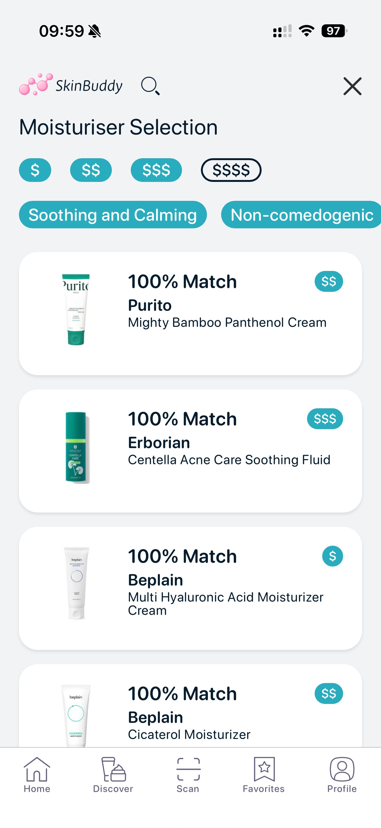Tap the $$$ badge on the Erborian card
Screen dimensions: 381x828
[325, 418]
